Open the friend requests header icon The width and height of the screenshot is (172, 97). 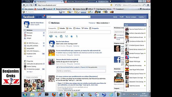[x=37, y=17]
